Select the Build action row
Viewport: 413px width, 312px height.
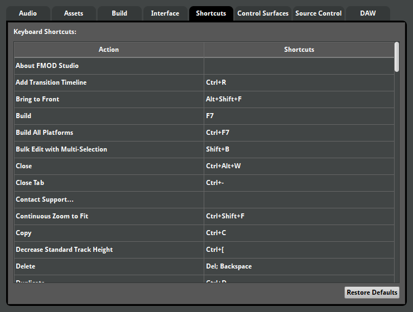click(x=109, y=116)
